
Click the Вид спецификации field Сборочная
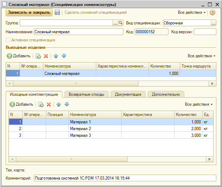point(187,23)
